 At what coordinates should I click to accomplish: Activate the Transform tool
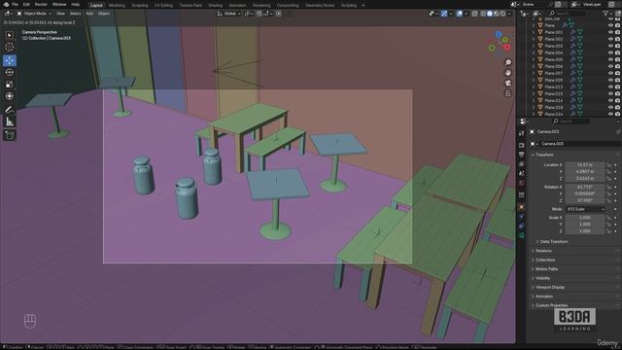(x=9, y=96)
